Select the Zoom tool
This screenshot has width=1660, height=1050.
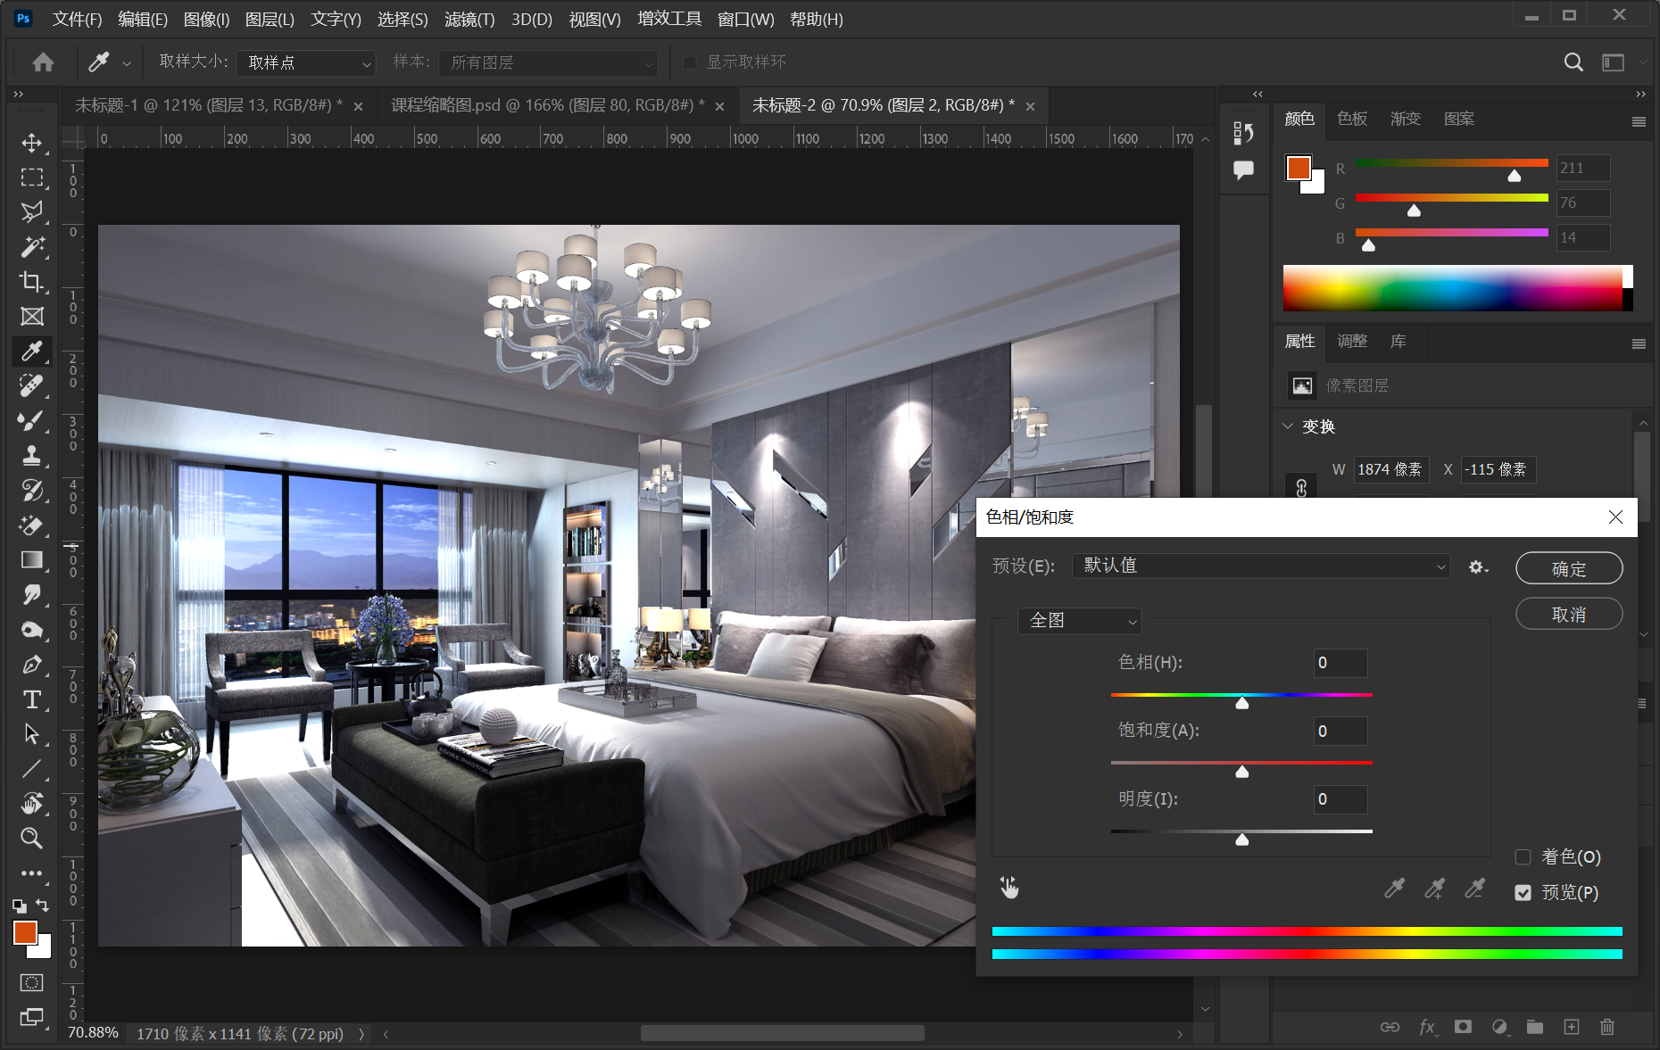(x=32, y=839)
